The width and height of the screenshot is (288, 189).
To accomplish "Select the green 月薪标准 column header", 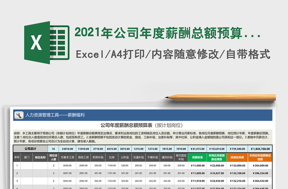I will coord(197,157).
